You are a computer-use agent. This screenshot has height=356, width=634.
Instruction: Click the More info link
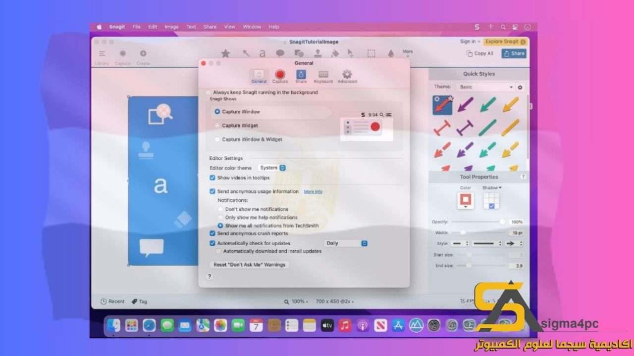pos(313,191)
